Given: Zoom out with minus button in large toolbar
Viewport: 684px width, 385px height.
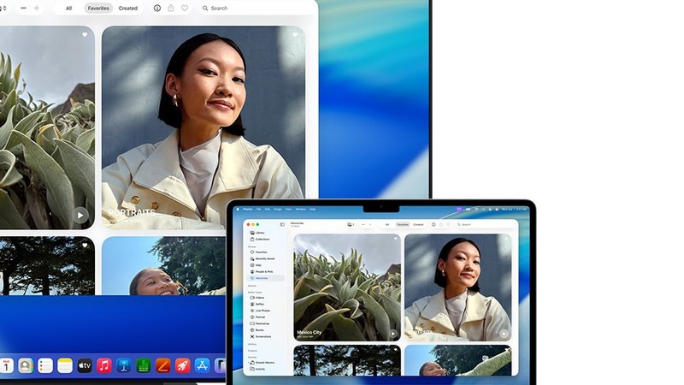Looking at the screenshot, I should point(23,8).
